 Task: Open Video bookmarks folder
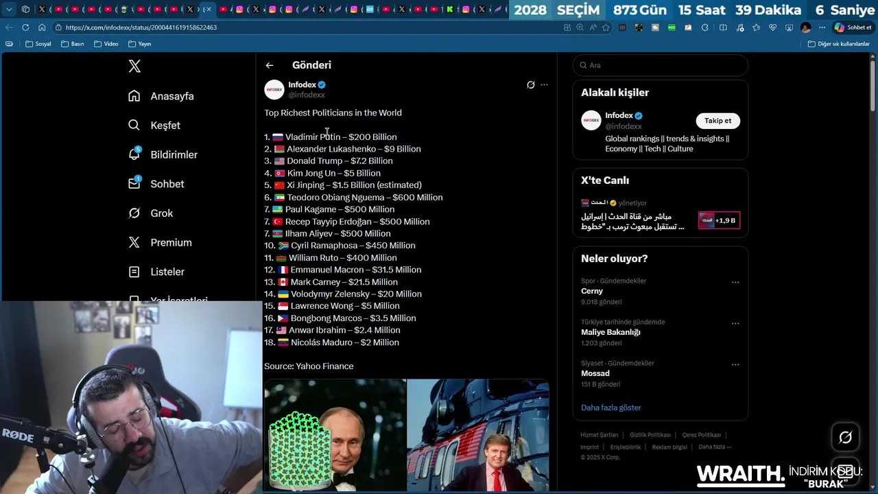click(x=106, y=44)
